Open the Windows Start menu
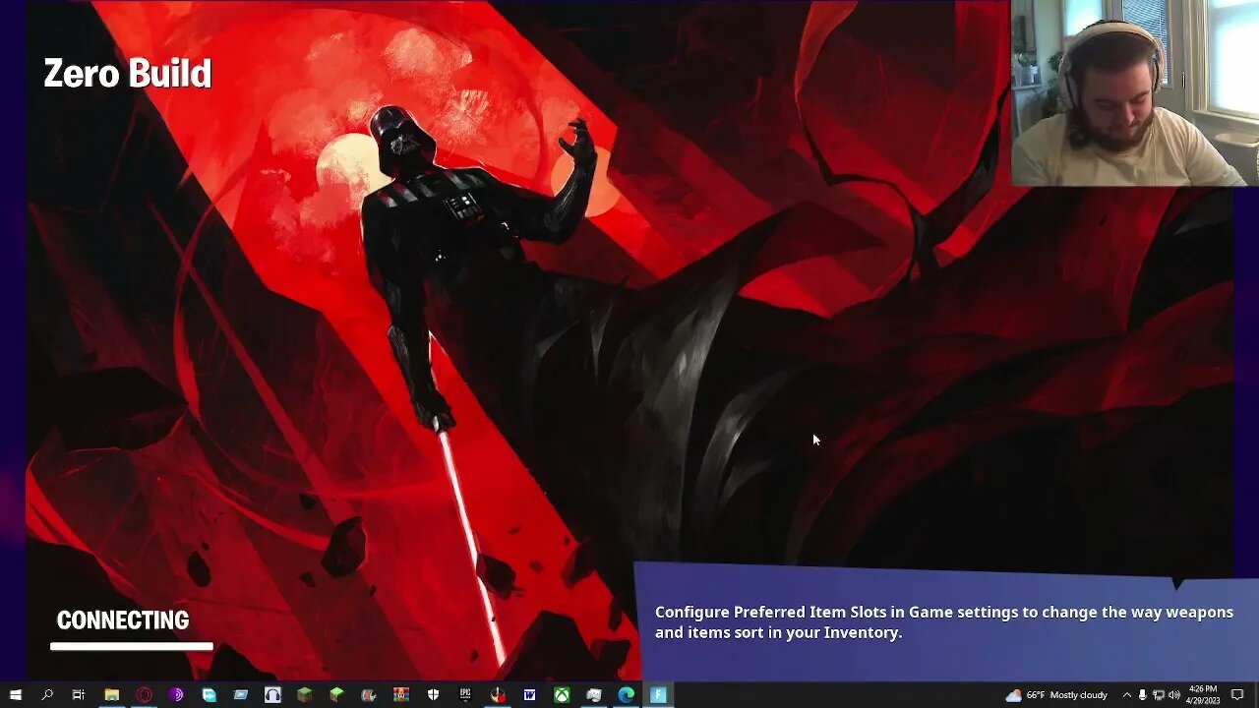Screen dimensions: 1259x708 [x=16, y=695]
